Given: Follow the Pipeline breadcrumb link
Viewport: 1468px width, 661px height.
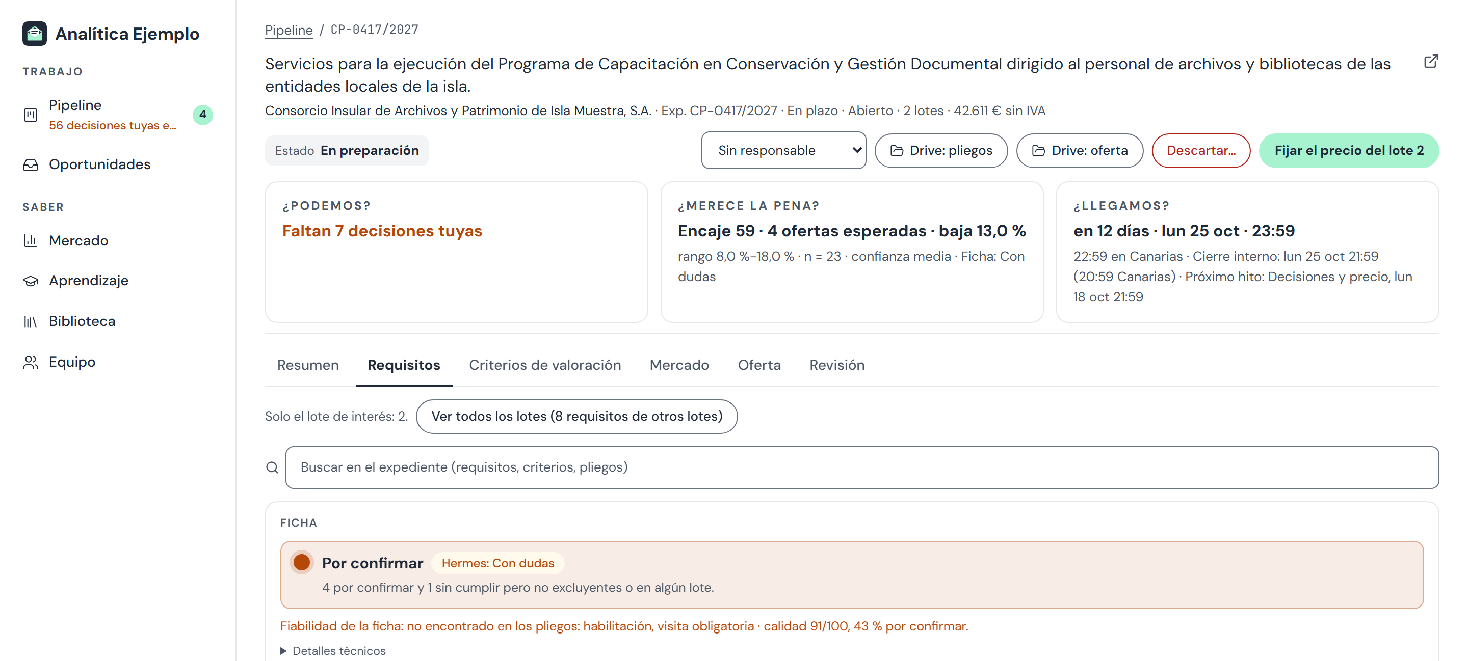Looking at the screenshot, I should tap(289, 30).
